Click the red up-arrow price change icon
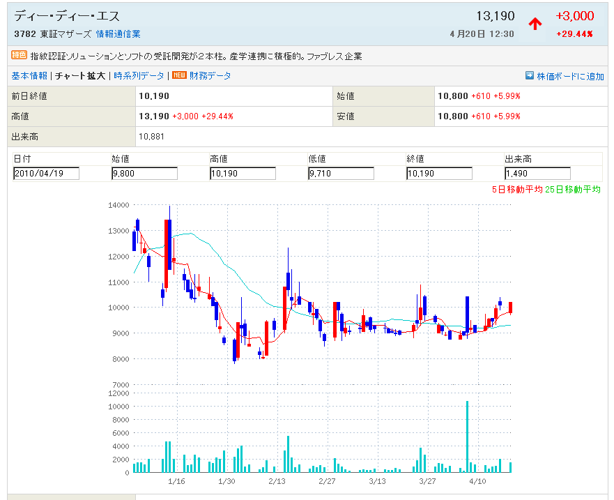This screenshot has height=500, width=614. pos(535,24)
